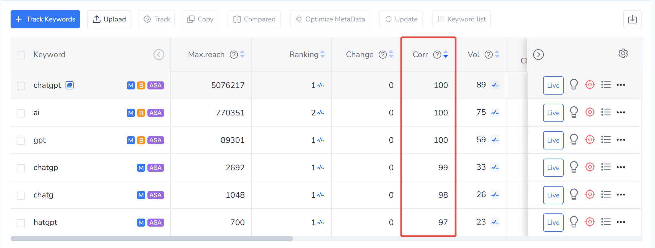Screen dimensions: 655x248
Task: Select the keyword text hatgpt
Action: (x=45, y=222)
